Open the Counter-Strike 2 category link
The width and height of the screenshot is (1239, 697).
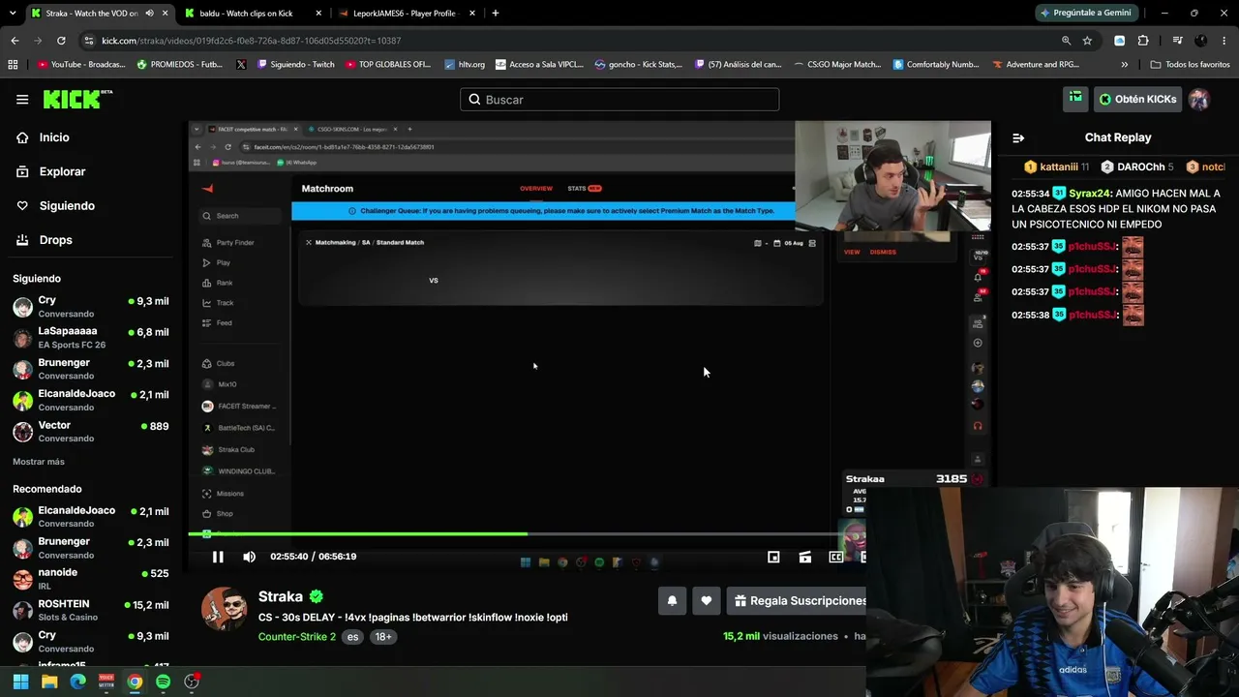297,637
